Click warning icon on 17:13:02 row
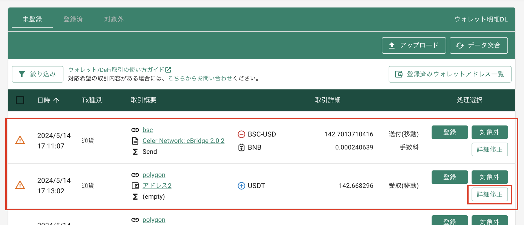Image resolution: width=524 pixels, height=225 pixels. tap(20, 185)
